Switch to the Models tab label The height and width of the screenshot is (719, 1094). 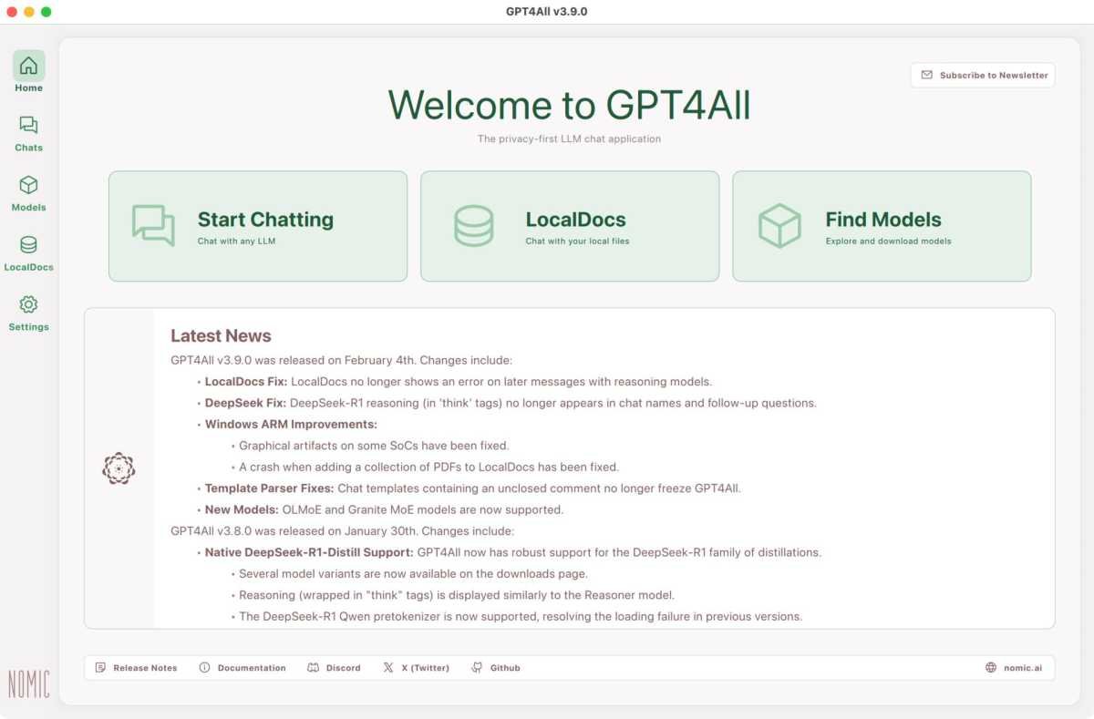28,208
